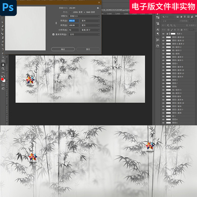The width and height of the screenshot is (197, 197).
Task: Click the white background color swatch
Action: [x=4, y=81]
